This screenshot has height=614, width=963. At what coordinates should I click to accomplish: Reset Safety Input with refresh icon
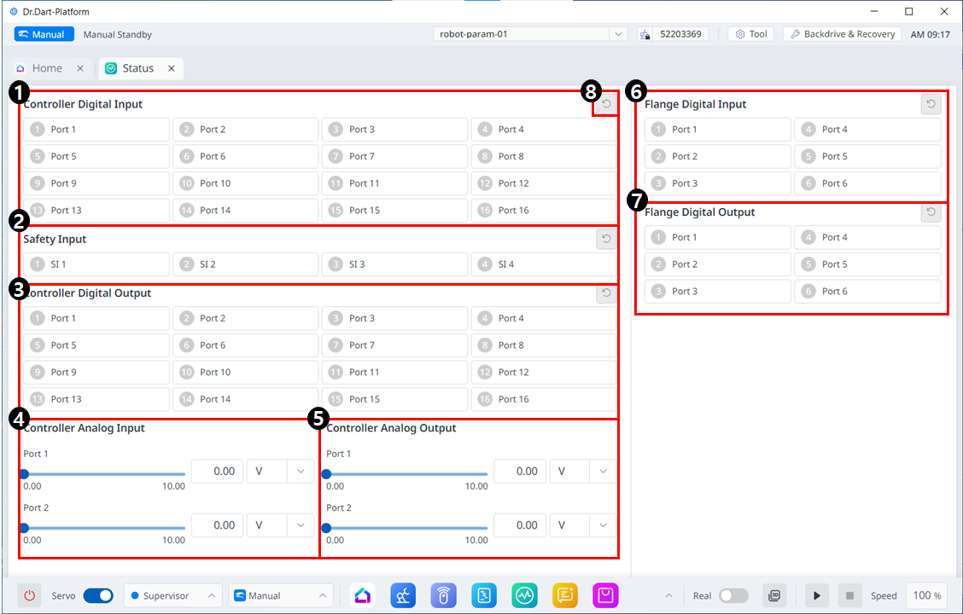(606, 240)
